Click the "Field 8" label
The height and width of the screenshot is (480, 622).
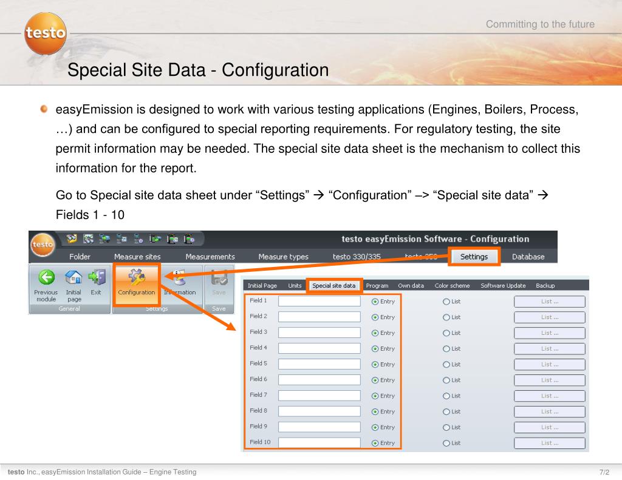[x=258, y=411]
